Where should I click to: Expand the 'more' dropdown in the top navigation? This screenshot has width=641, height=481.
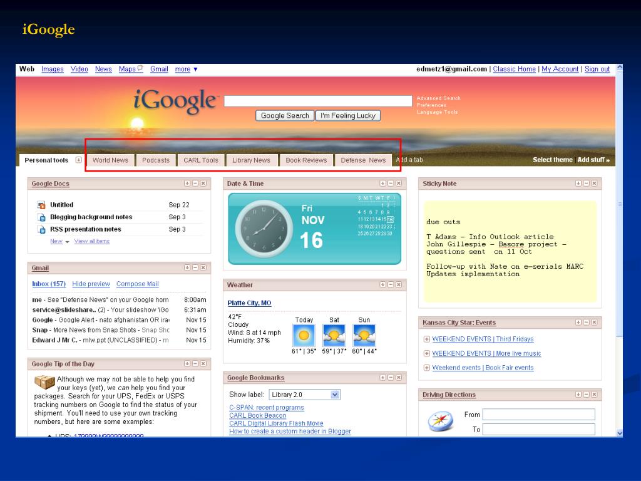click(187, 69)
